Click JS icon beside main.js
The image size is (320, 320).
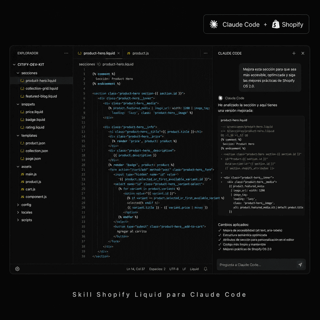tap(22, 174)
